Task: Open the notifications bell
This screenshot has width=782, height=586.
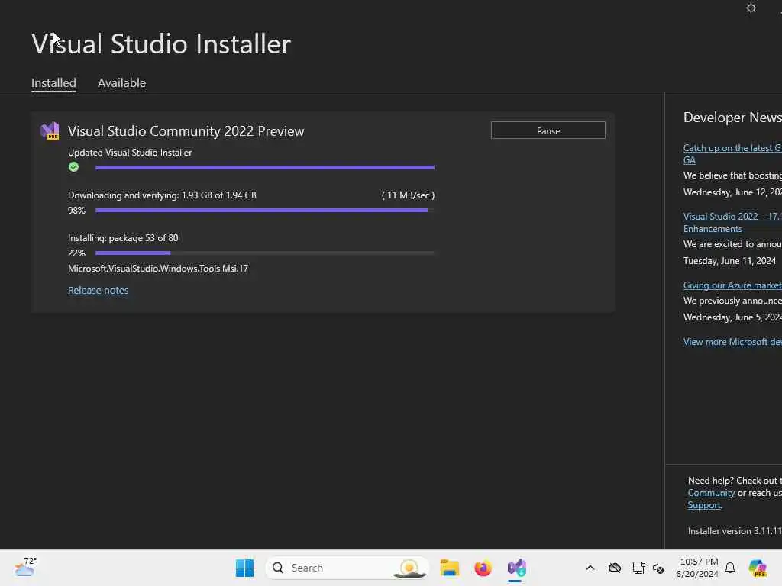Action: click(730, 568)
